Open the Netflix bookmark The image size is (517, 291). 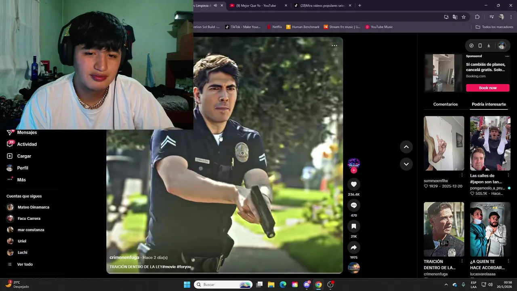click(274, 27)
